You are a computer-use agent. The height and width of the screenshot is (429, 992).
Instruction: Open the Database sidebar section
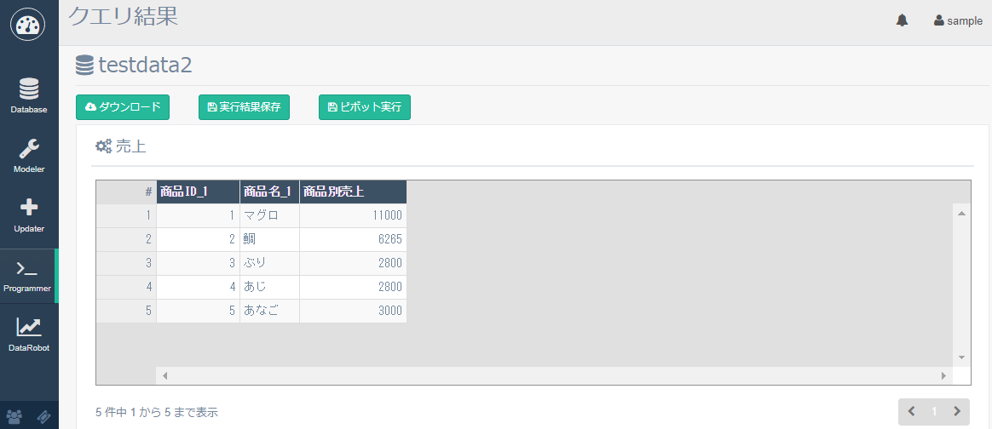(29, 95)
